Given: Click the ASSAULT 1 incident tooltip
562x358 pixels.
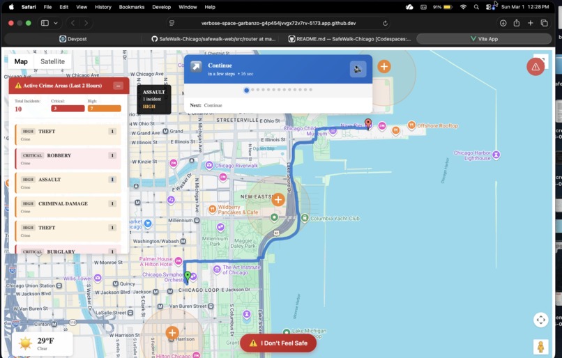Looking at the screenshot, I should click(x=154, y=99).
